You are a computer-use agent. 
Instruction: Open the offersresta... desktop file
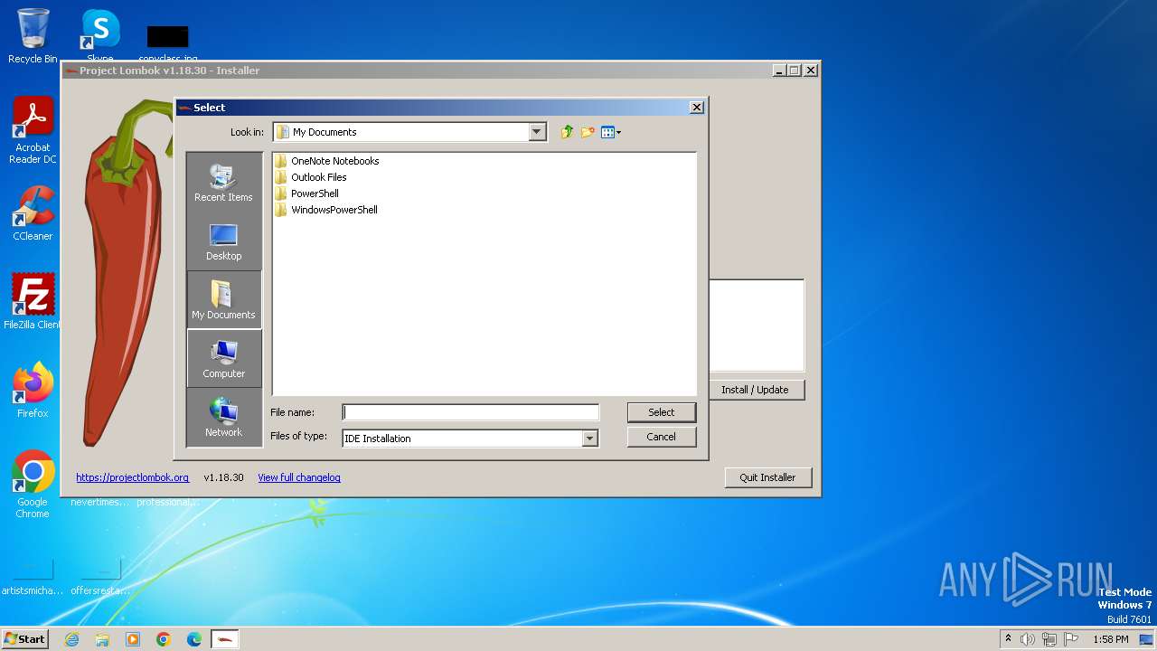coord(99,575)
